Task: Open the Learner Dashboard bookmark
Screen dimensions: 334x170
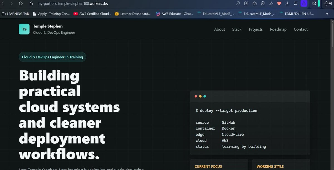Action: (x=132, y=14)
